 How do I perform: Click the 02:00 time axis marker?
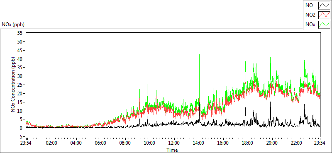pyautogui.click(x=51, y=143)
